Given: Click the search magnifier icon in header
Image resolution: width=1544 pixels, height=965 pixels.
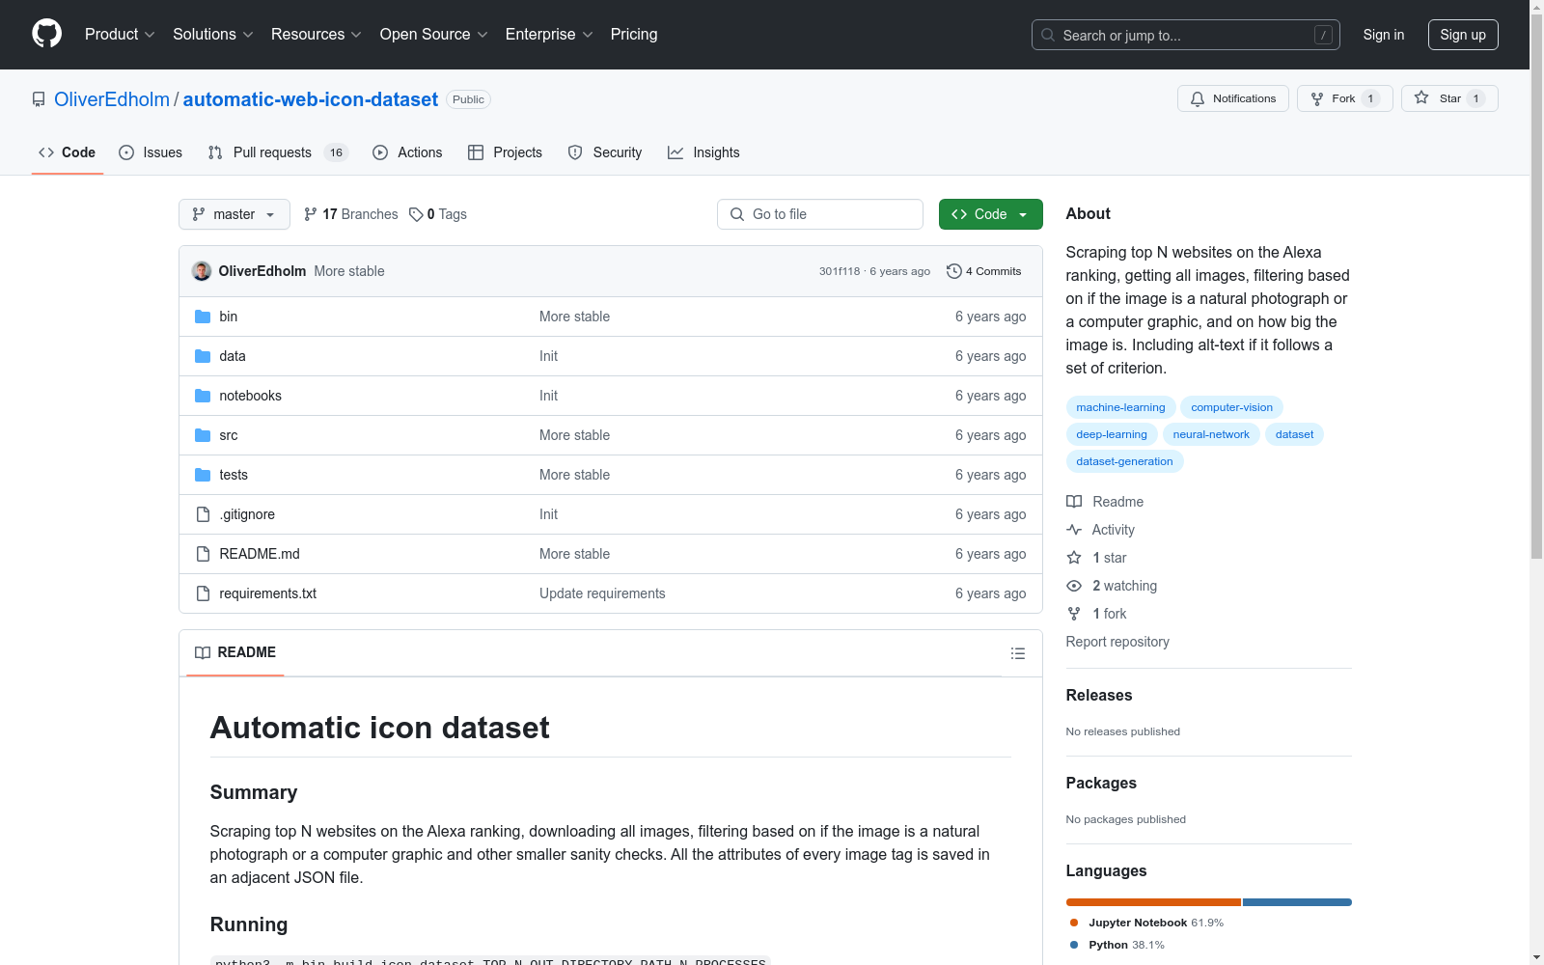Looking at the screenshot, I should (1048, 35).
